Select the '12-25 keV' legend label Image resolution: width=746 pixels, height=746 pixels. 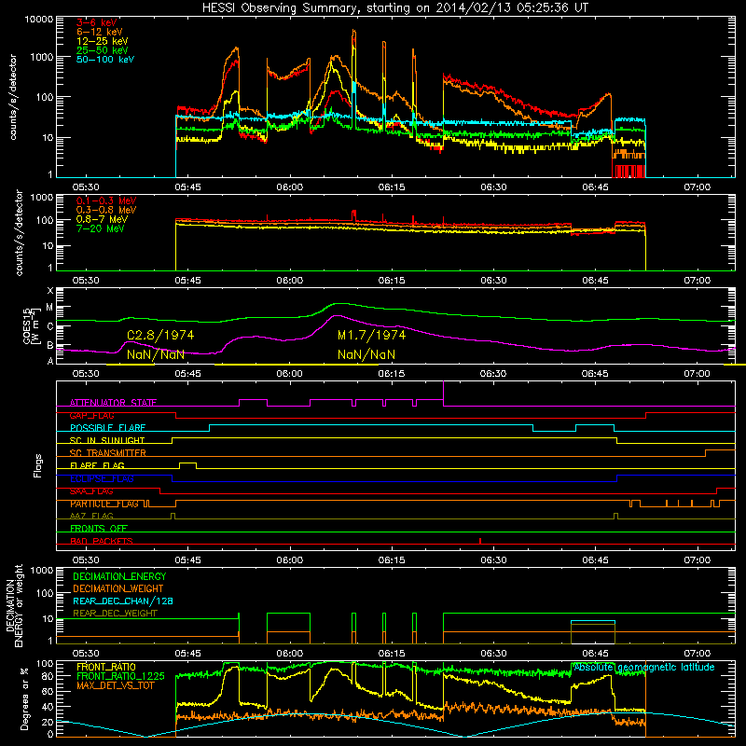[102, 41]
